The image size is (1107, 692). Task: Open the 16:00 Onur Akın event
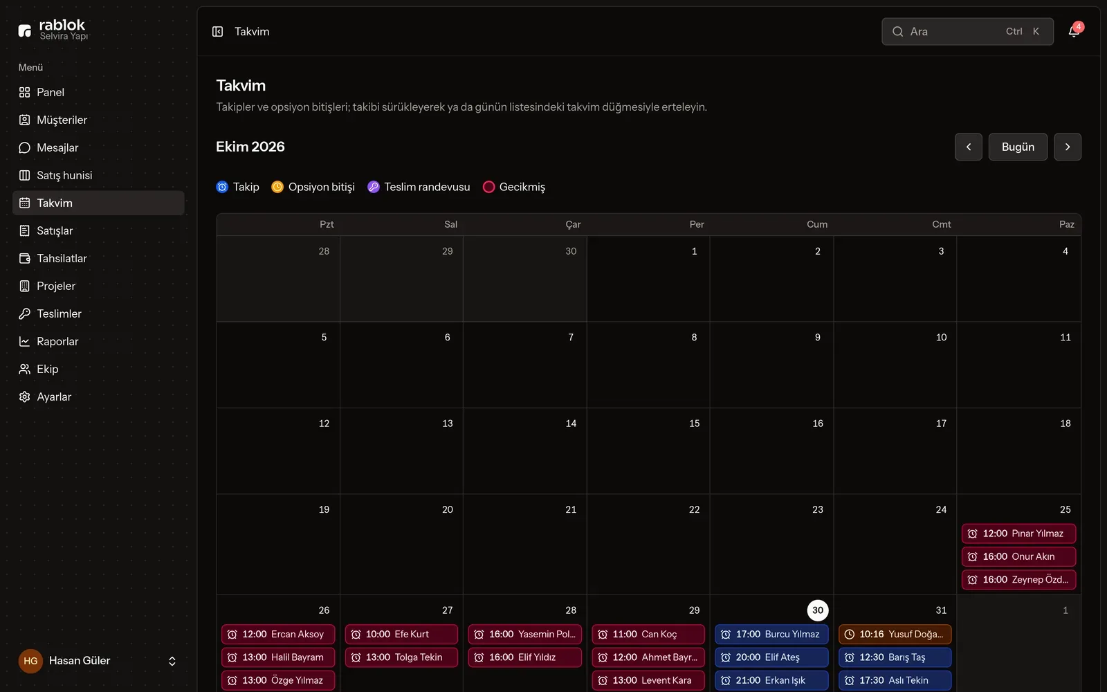[x=1018, y=556]
